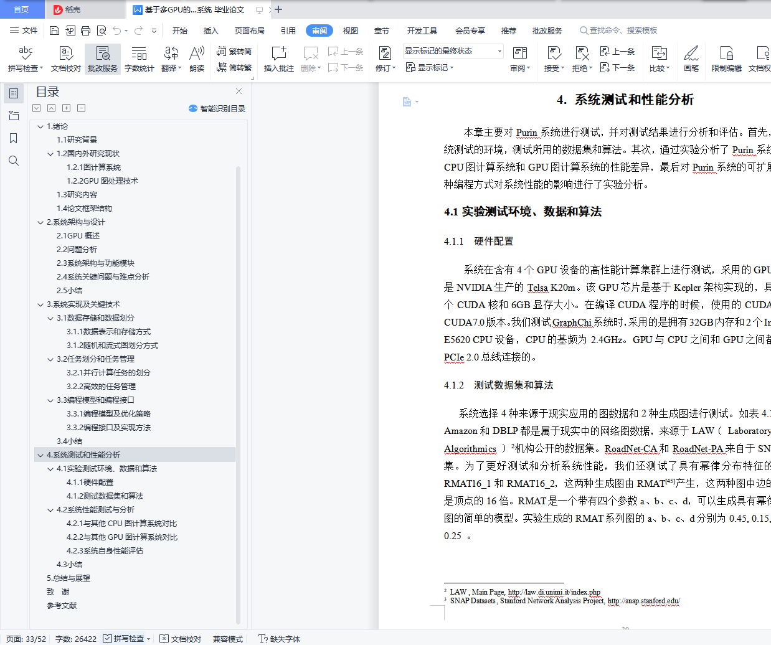Click 限制编辑 restrict editing

[726, 59]
